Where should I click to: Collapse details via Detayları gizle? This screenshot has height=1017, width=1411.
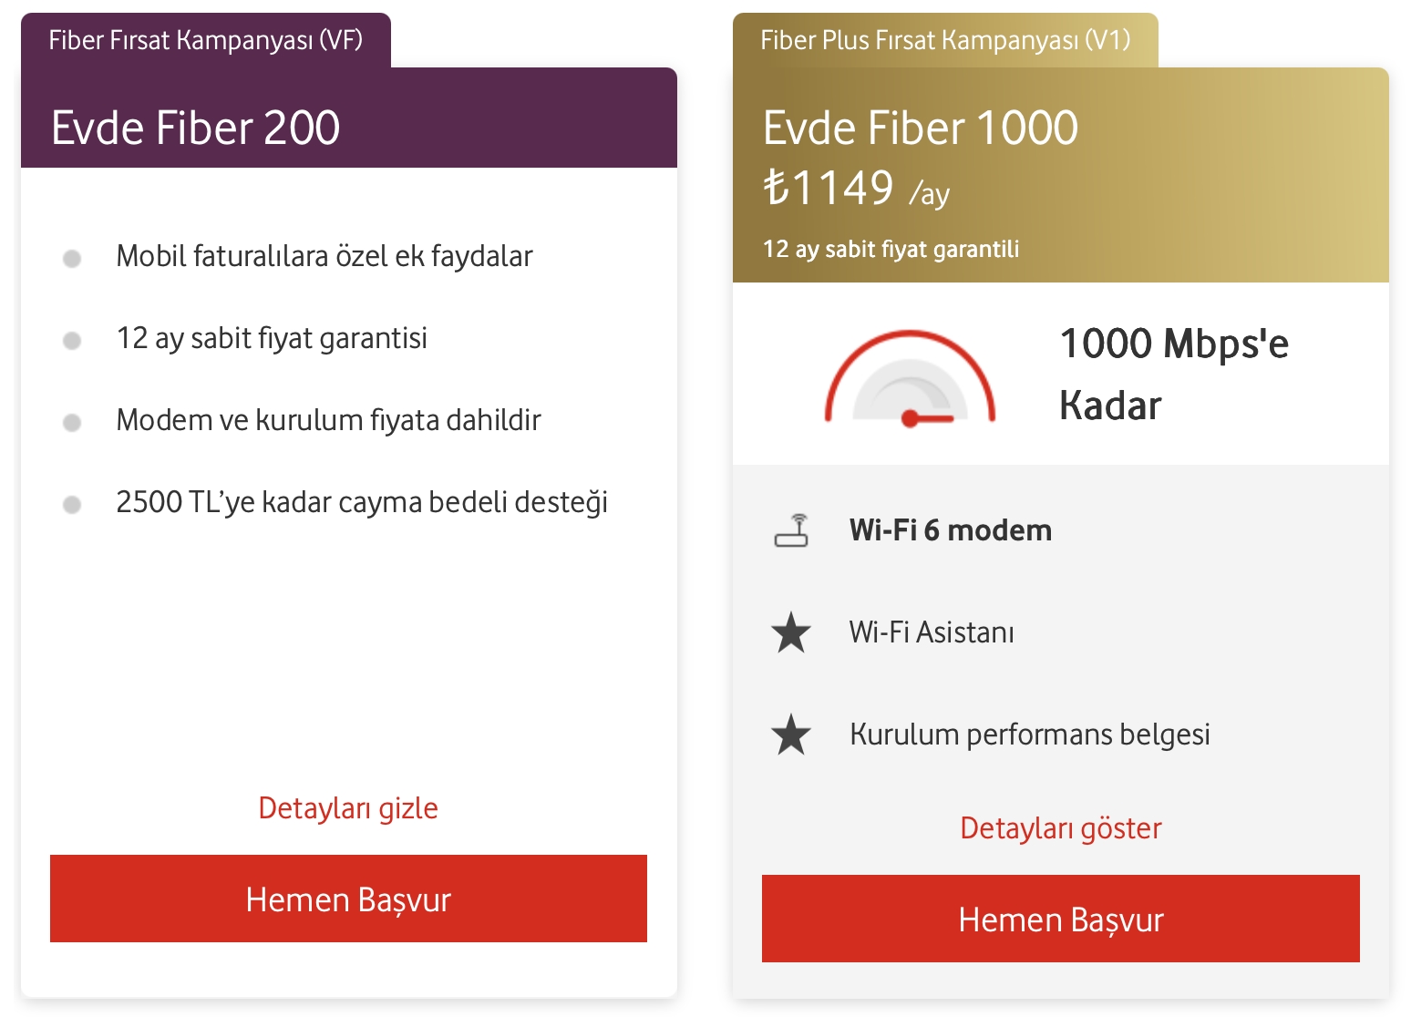(347, 807)
